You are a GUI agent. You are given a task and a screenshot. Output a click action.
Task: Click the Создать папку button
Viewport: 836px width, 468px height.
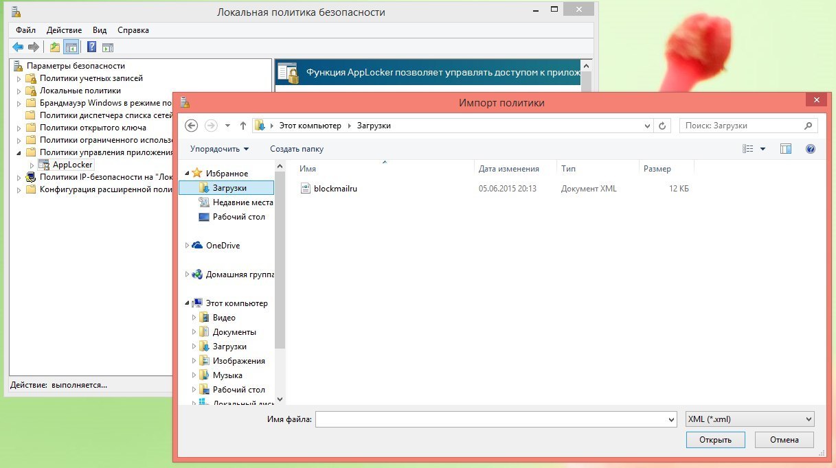click(296, 149)
